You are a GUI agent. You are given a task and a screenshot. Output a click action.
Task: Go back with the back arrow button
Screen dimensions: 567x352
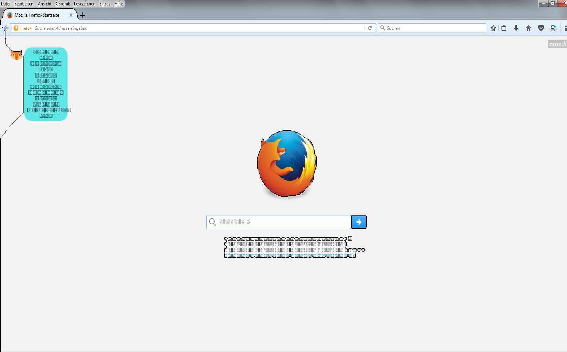coord(6,28)
